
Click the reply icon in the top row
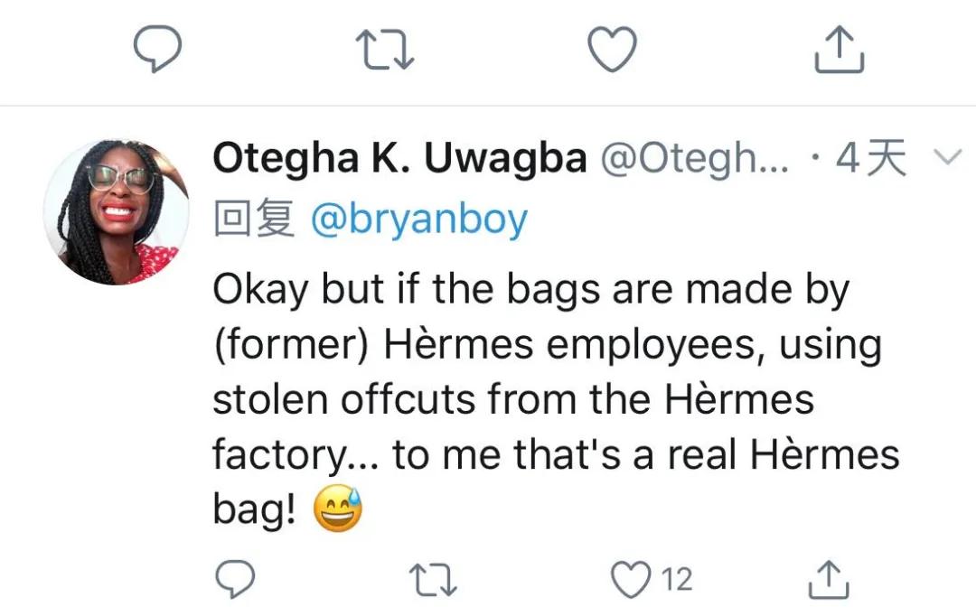pos(158,49)
